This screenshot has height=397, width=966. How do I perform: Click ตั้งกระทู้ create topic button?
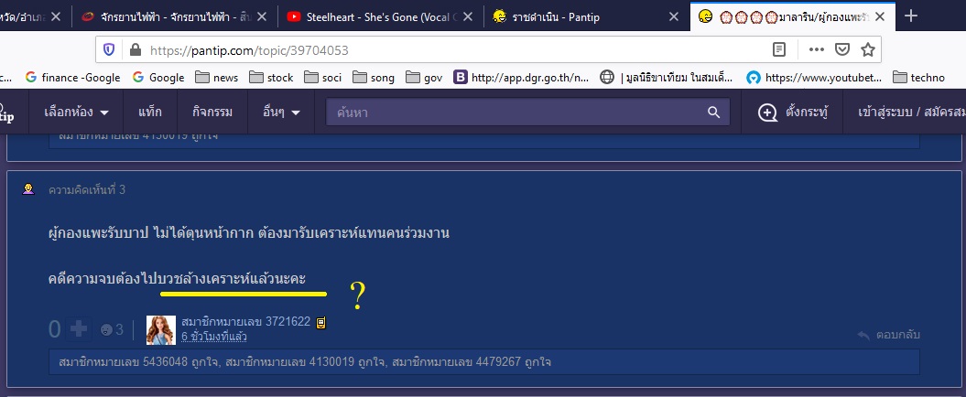[x=794, y=112]
